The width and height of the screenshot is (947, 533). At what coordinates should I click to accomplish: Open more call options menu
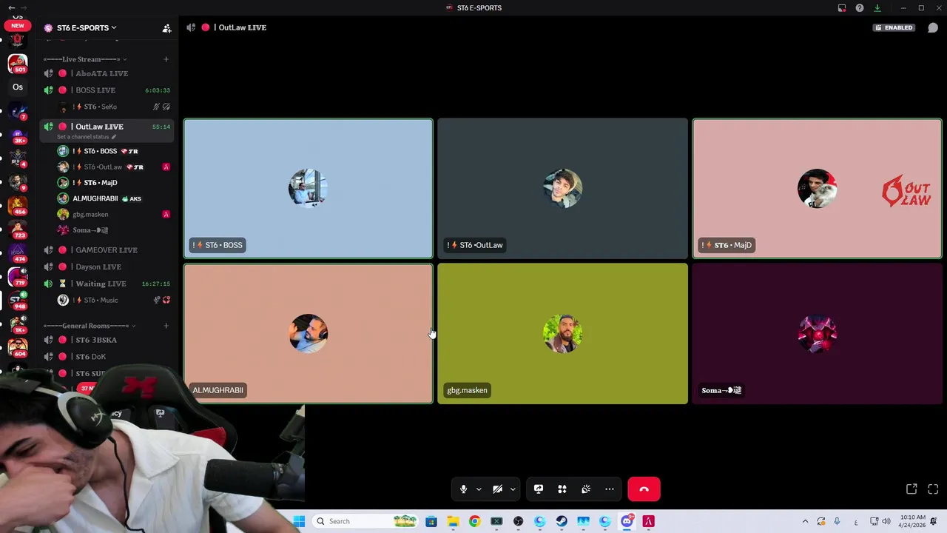pyautogui.click(x=610, y=489)
